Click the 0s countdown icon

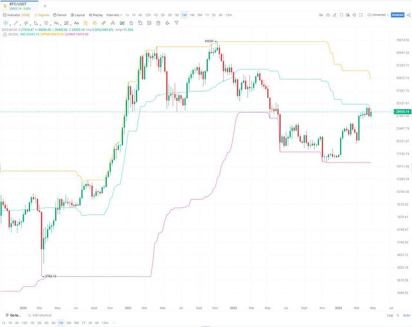[x=321, y=15]
